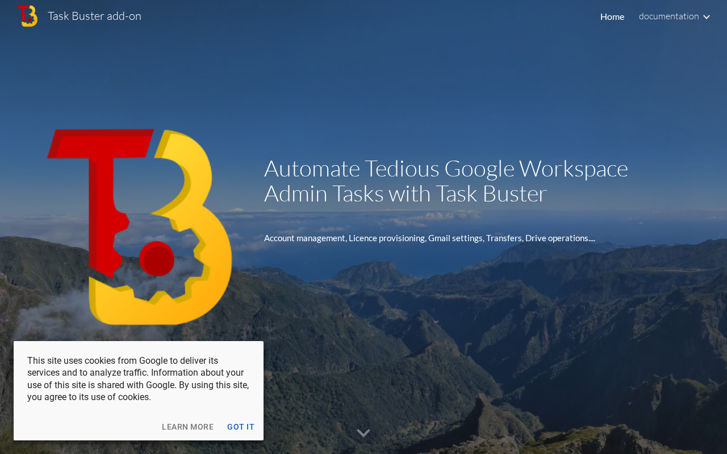
Task: Open the documentation navigation item
Action: 668,16
